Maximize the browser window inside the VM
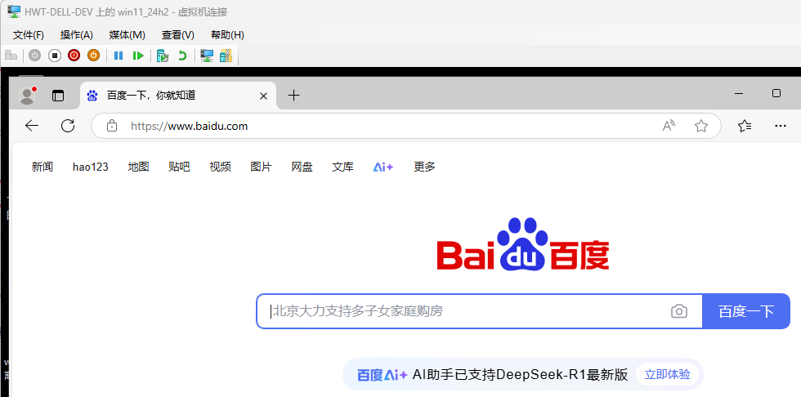Viewport: 801px width, 397px height. click(x=776, y=93)
